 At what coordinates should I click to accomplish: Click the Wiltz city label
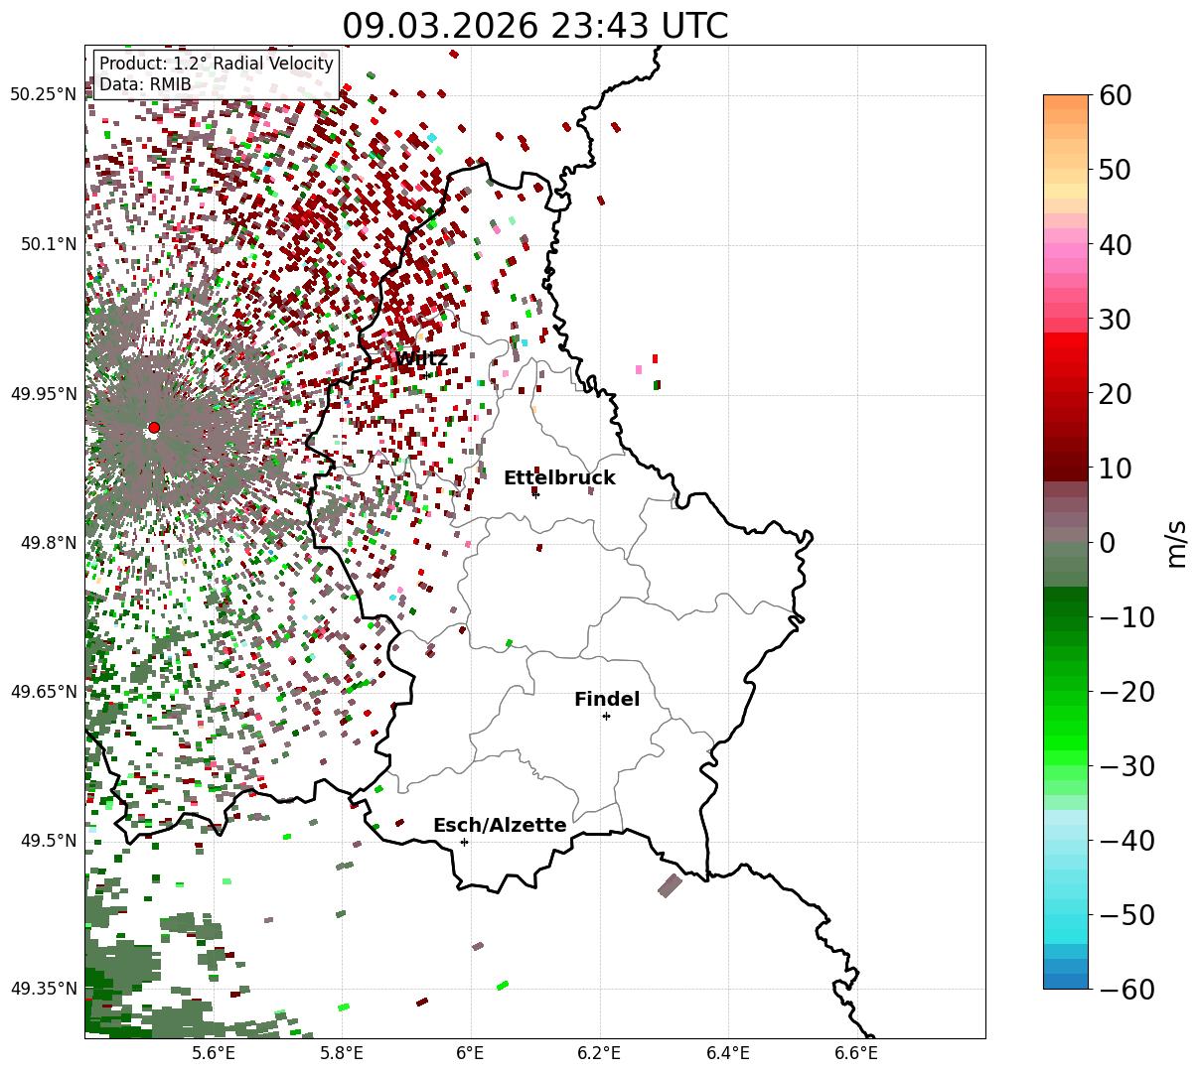(x=421, y=359)
